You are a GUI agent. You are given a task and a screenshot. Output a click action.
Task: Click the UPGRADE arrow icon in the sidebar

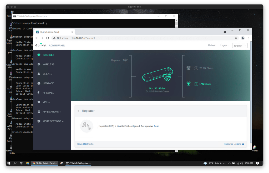[x=39, y=83]
